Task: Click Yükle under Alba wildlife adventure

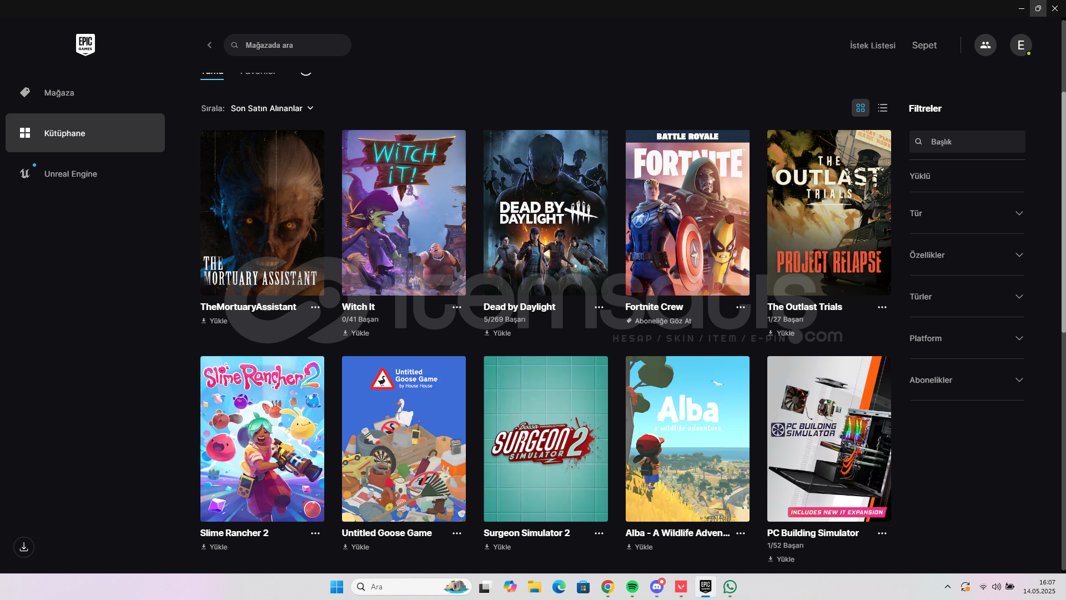Action: [x=640, y=547]
